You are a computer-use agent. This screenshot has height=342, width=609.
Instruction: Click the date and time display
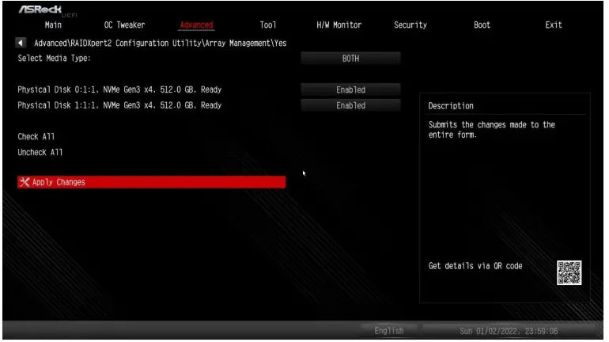(509, 331)
